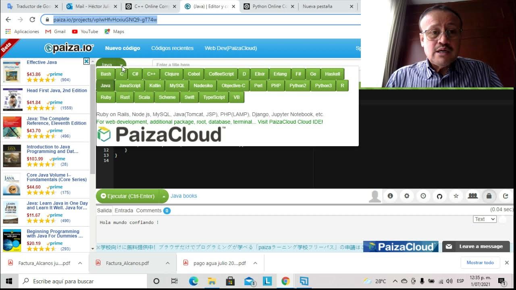Click Mostrar todo downloads button
The image size is (516, 290).
point(480,263)
